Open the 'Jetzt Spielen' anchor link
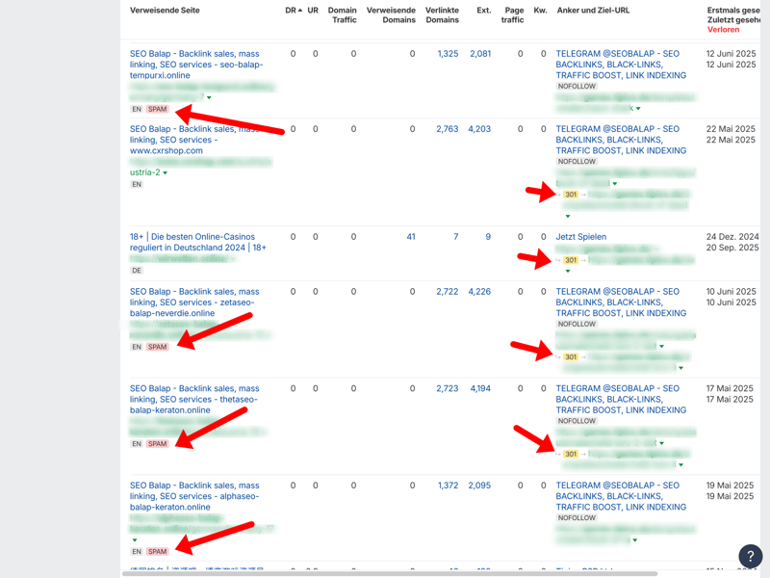This screenshot has width=770, height=578. point(580,237)
